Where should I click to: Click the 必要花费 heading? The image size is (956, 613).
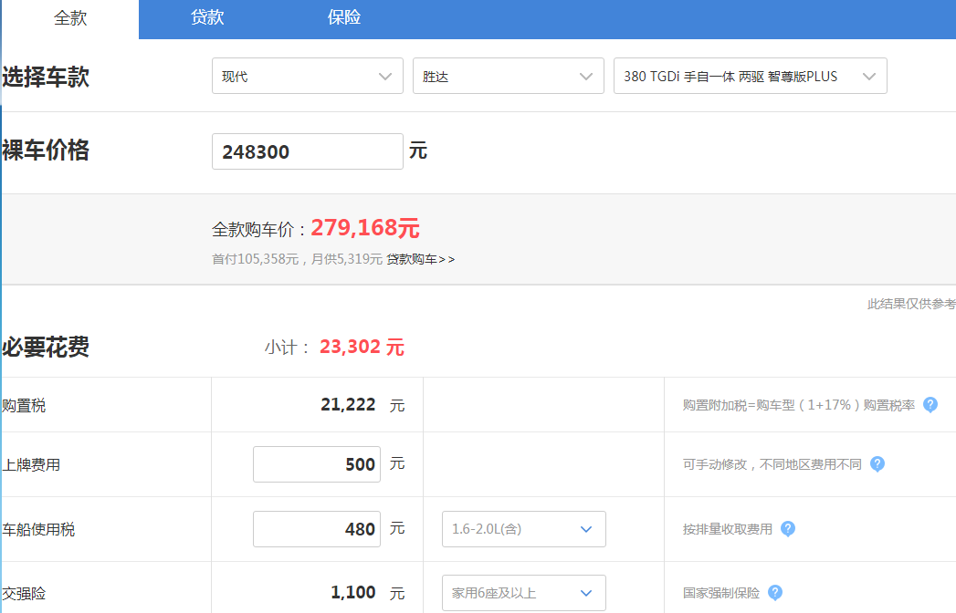point(46,347)
